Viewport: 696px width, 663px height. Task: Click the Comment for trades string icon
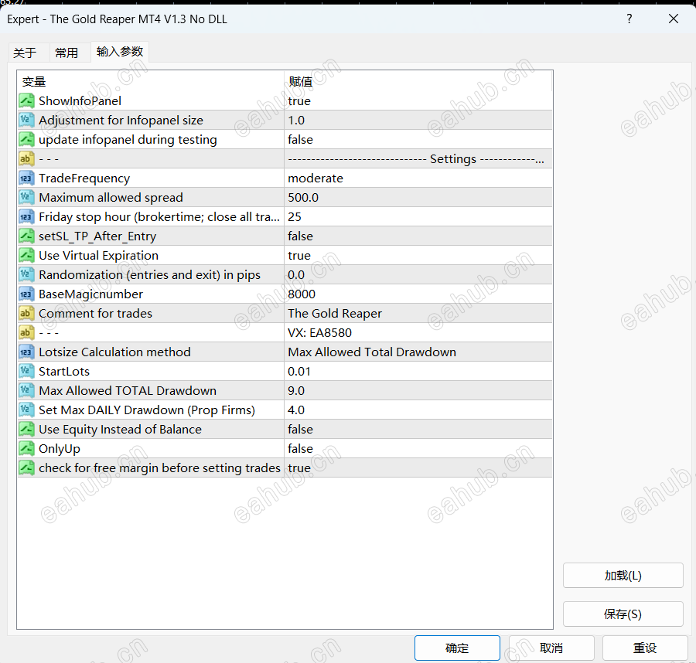point(26,314)
